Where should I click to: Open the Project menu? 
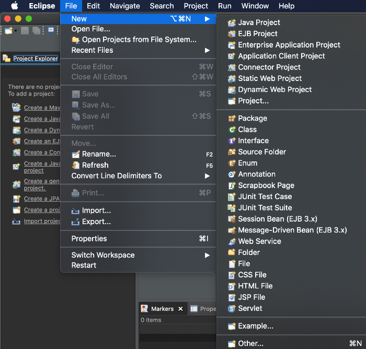coord(196,6)
